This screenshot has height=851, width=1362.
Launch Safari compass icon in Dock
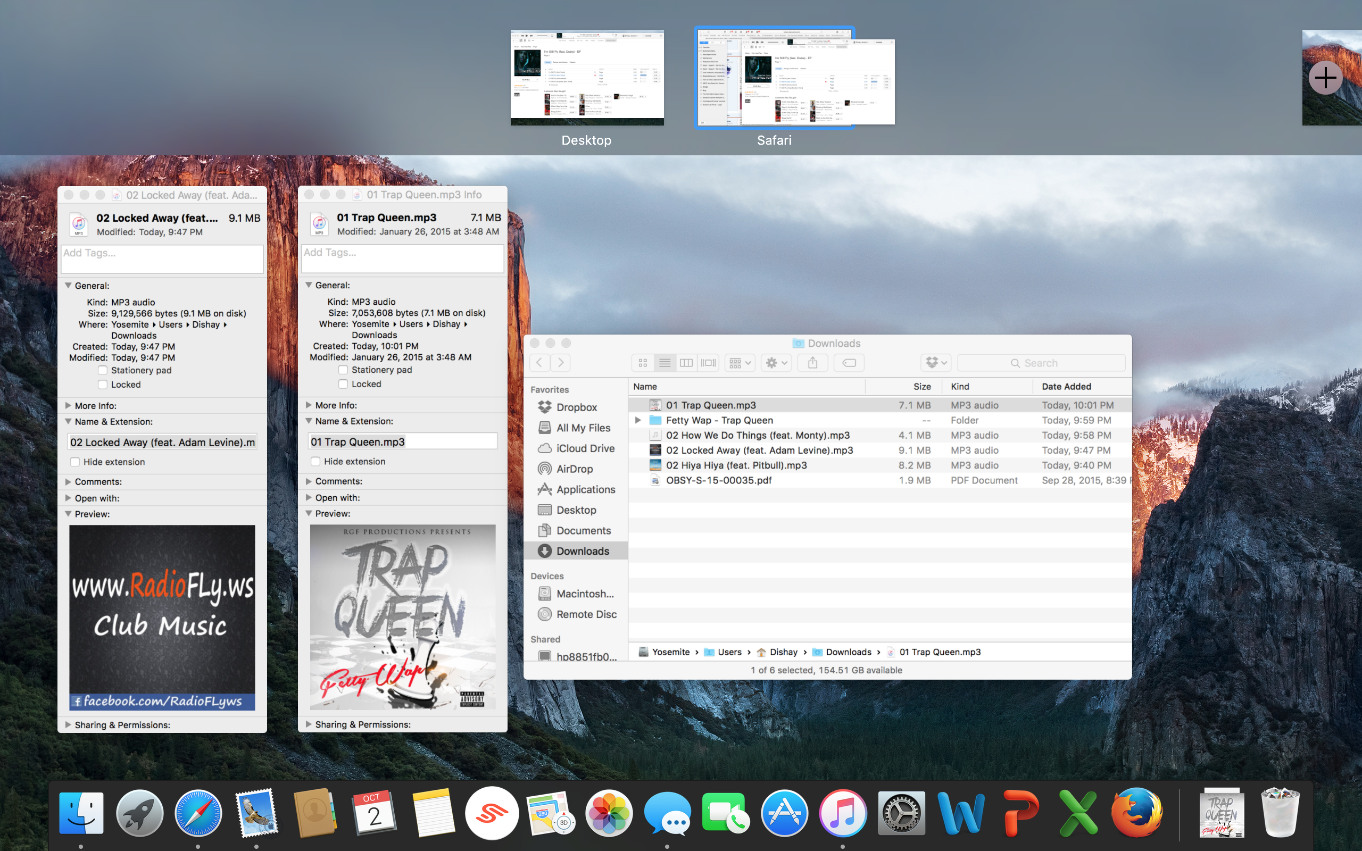[x=198, y=813]
